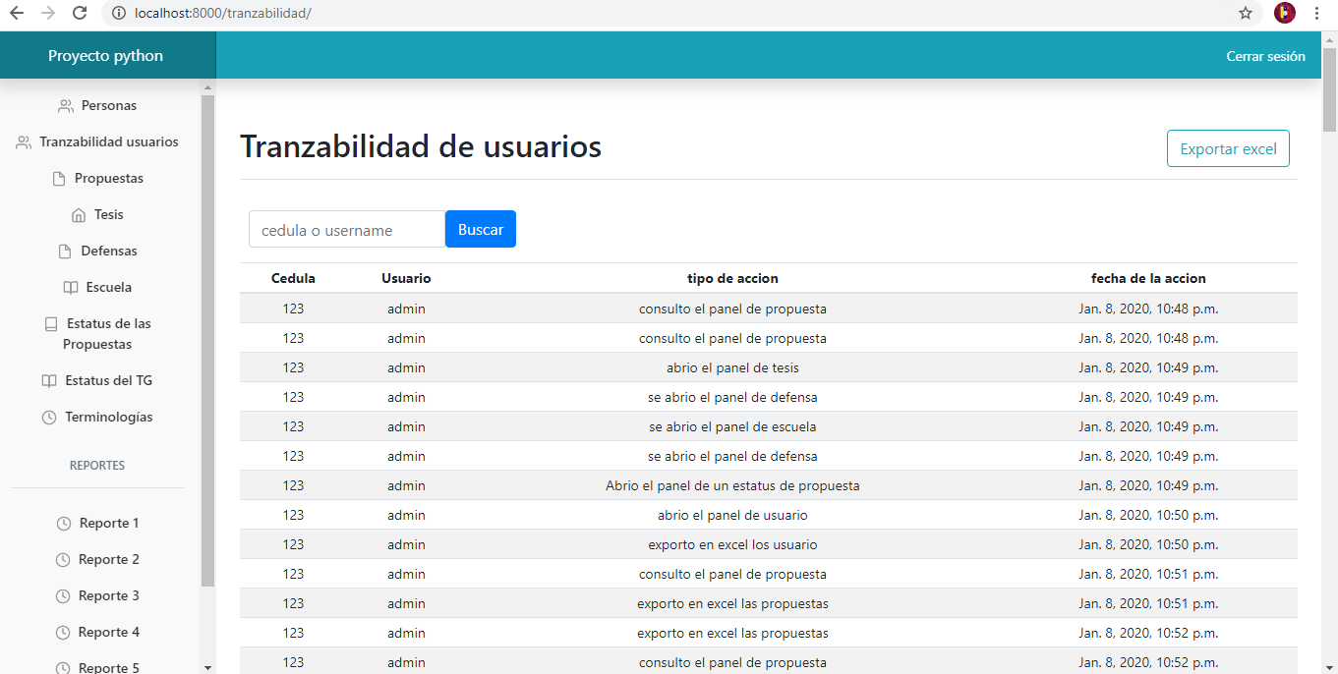Select 'exporto en excel los usuario' cell
Image resolution: width=1338 pixels, height=674 pixels.
click(x=732, y=544)
